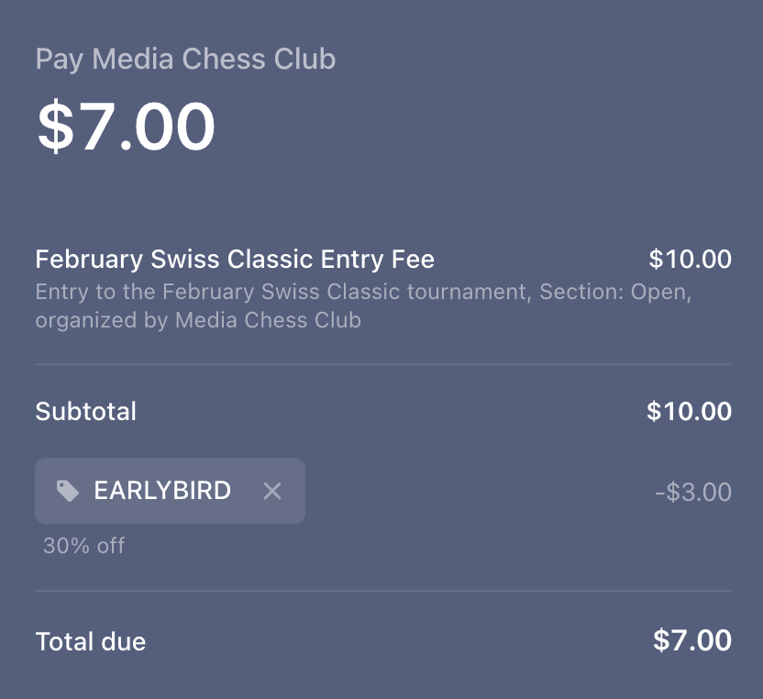The width and height of the screenshot is (763, 699).
Task: Click the -$3.00 discount amount
Action: click(692, 492)
